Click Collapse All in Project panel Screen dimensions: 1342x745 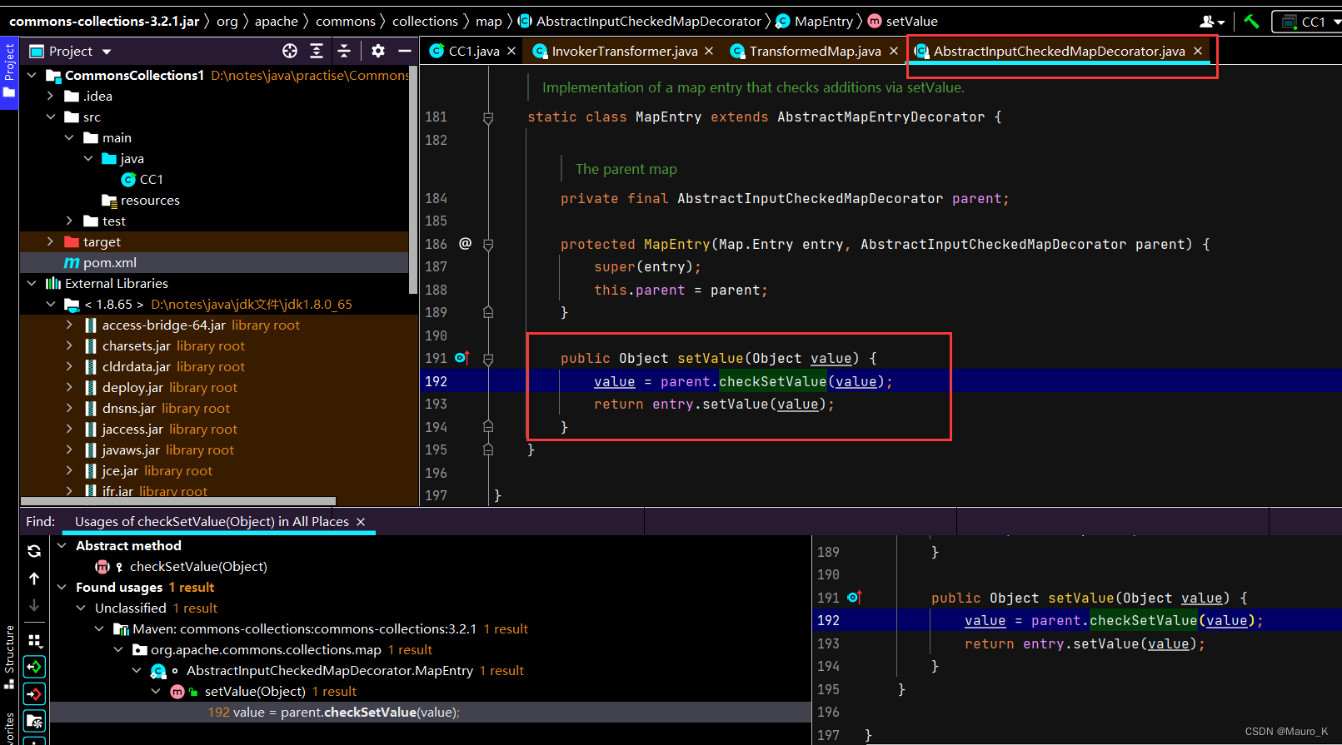[x=344, y=51]
